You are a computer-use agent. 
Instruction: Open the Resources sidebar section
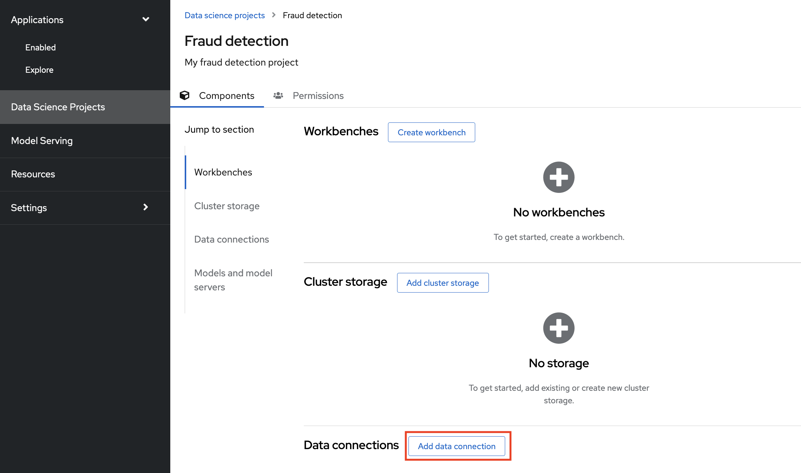pos(33,174)
